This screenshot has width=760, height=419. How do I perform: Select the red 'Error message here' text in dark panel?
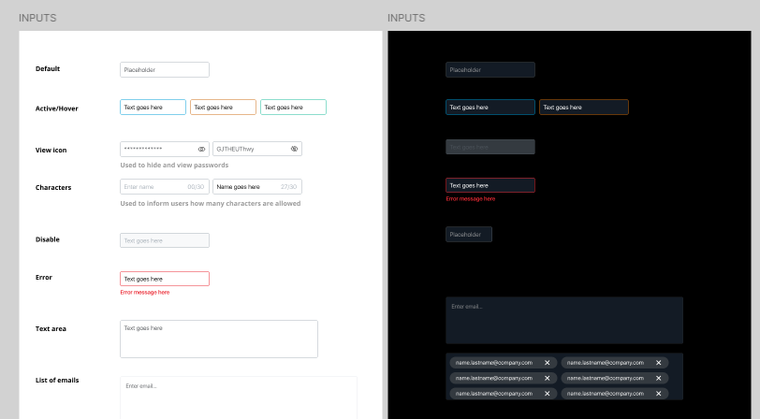point(471,199)
